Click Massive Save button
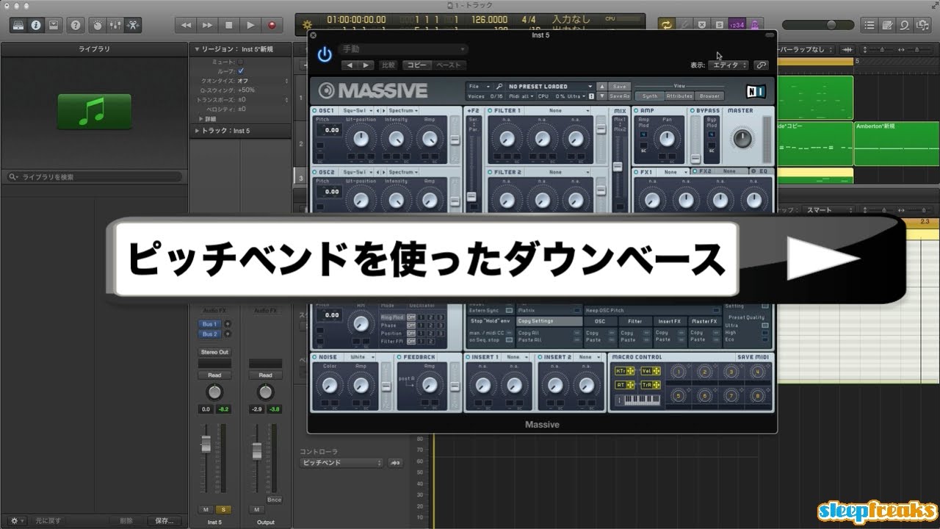Screen dimensions: 940x529 [619, 86]
